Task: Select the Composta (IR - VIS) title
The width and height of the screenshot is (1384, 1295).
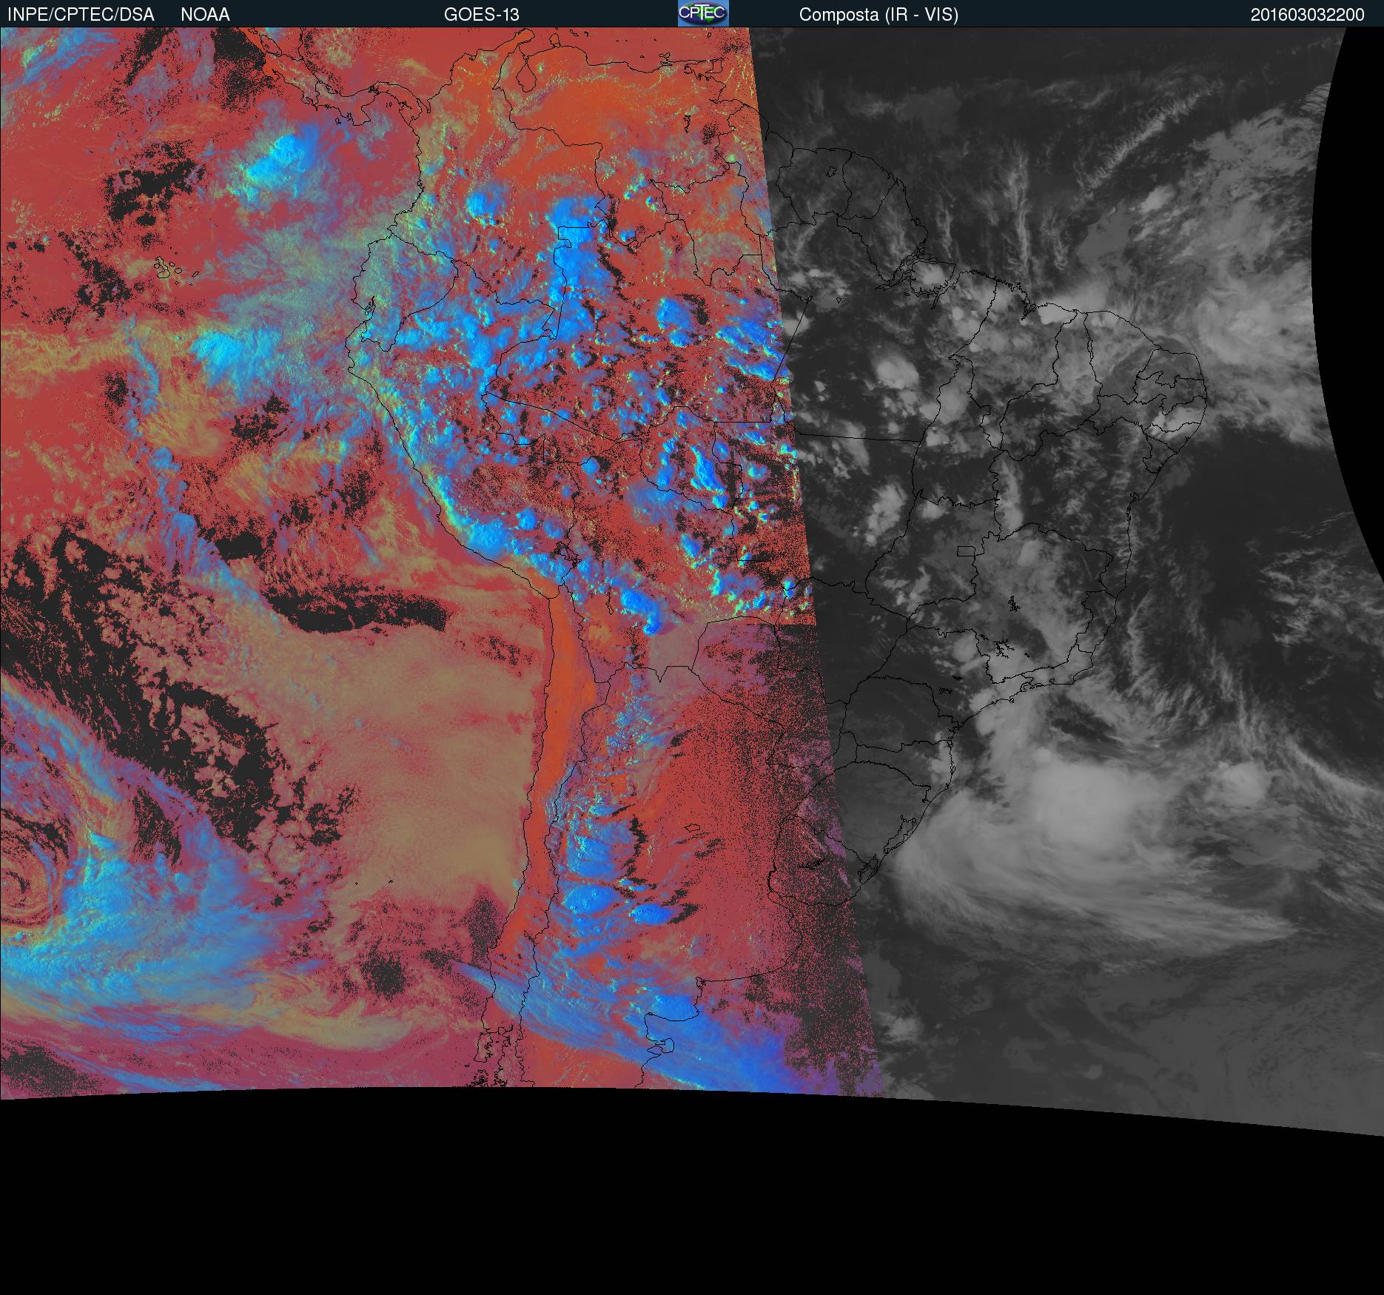Action: [x=879, y=15]
